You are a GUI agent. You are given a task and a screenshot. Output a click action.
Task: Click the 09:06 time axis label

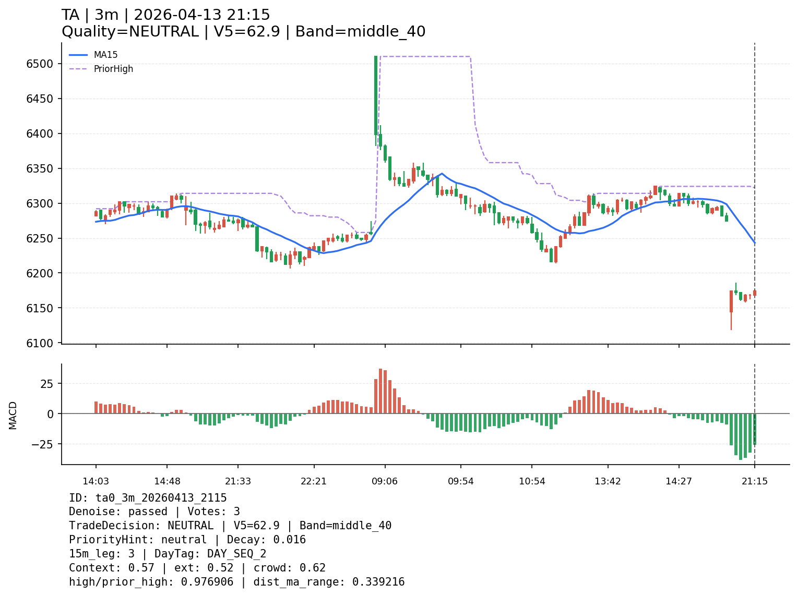(x=385, y=481)
